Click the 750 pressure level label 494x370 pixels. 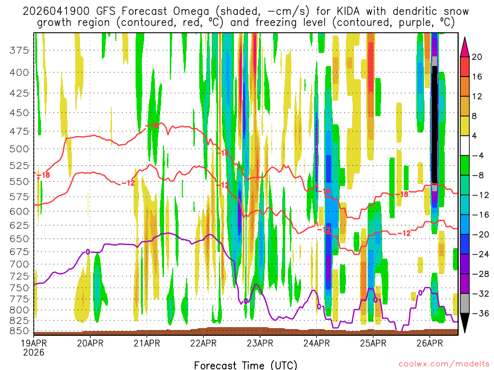pyautogui.click(x=19, y=288)
